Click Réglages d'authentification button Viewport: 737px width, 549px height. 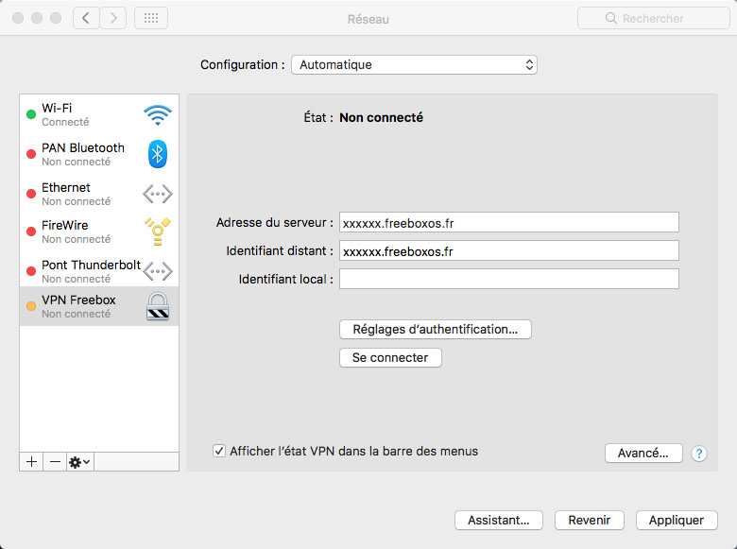click(x=435, y=329)
